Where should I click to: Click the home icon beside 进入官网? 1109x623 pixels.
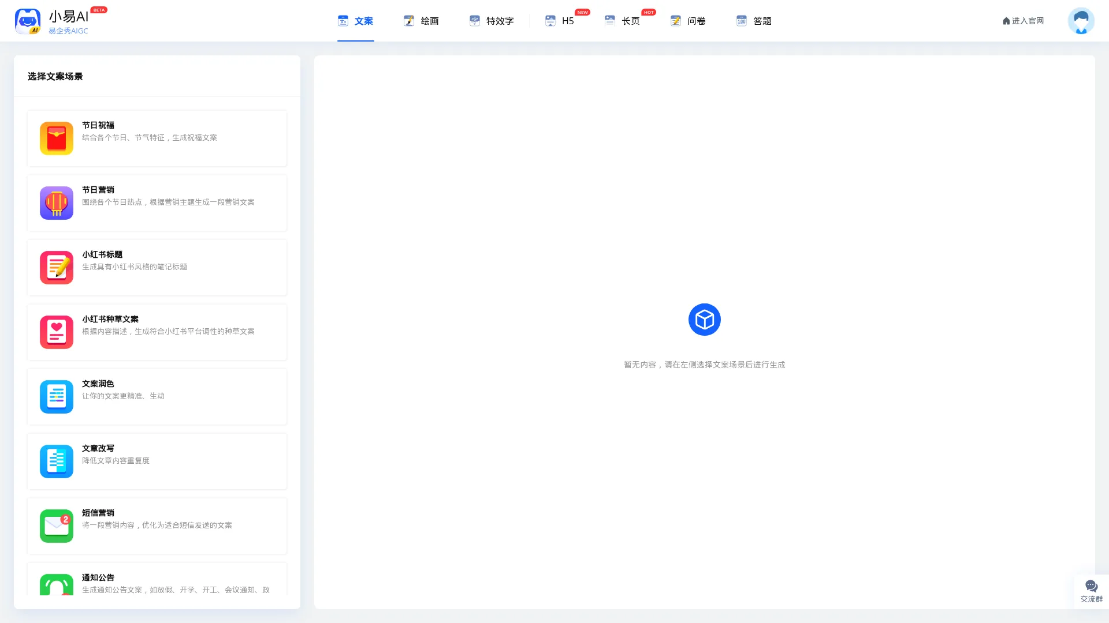(1006, 21)
